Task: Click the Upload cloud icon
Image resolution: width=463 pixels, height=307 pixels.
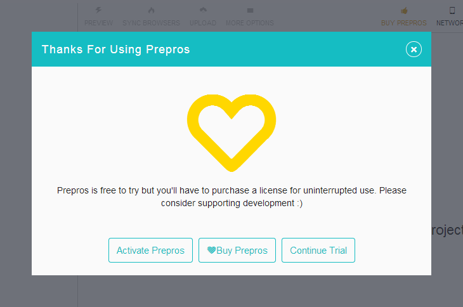Action: tap(203, 11)
